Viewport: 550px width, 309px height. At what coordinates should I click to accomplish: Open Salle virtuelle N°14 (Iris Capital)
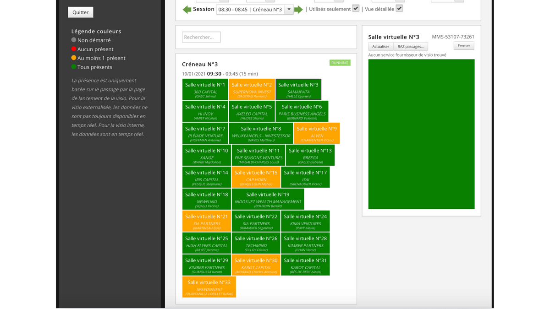click(207, 177)
